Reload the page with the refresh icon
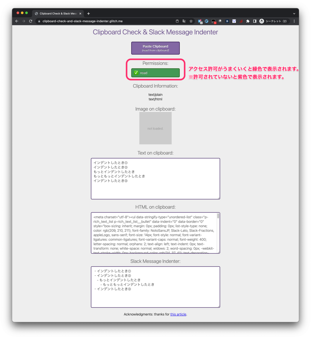Screen dimensions: 311x338 [x=31, y=21]
